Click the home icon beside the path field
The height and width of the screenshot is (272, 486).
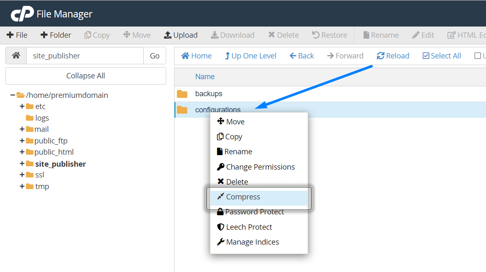tap(15, 55)
